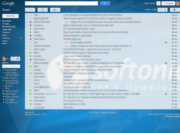Click the Elena Santos account name

tap(150, 3)
